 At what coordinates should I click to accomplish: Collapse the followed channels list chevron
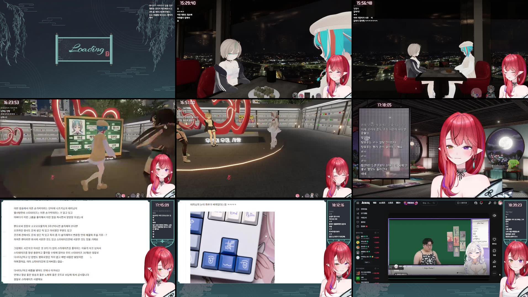coord(378,233)
